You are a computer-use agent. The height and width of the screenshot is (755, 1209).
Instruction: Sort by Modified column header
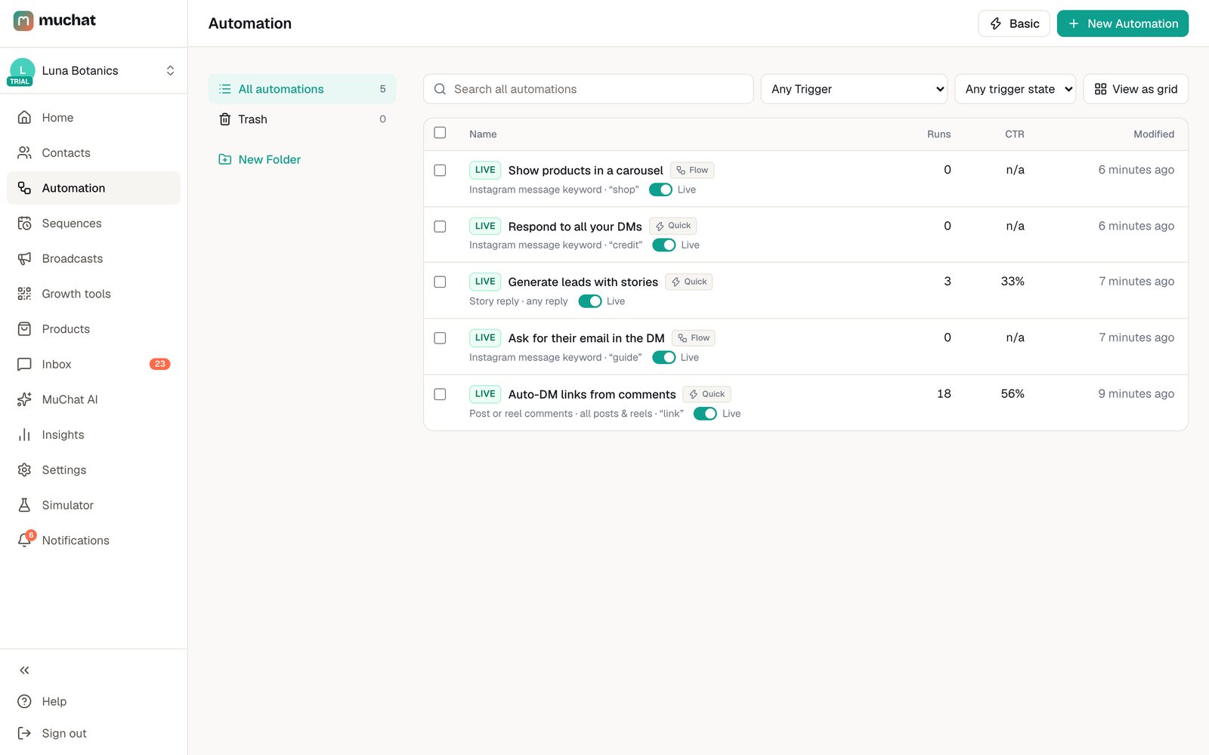(x=1154, y=134)
